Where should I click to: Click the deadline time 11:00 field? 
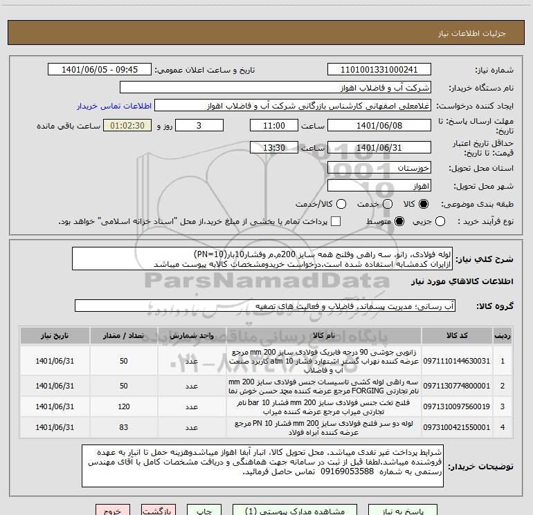click(274, 126)
